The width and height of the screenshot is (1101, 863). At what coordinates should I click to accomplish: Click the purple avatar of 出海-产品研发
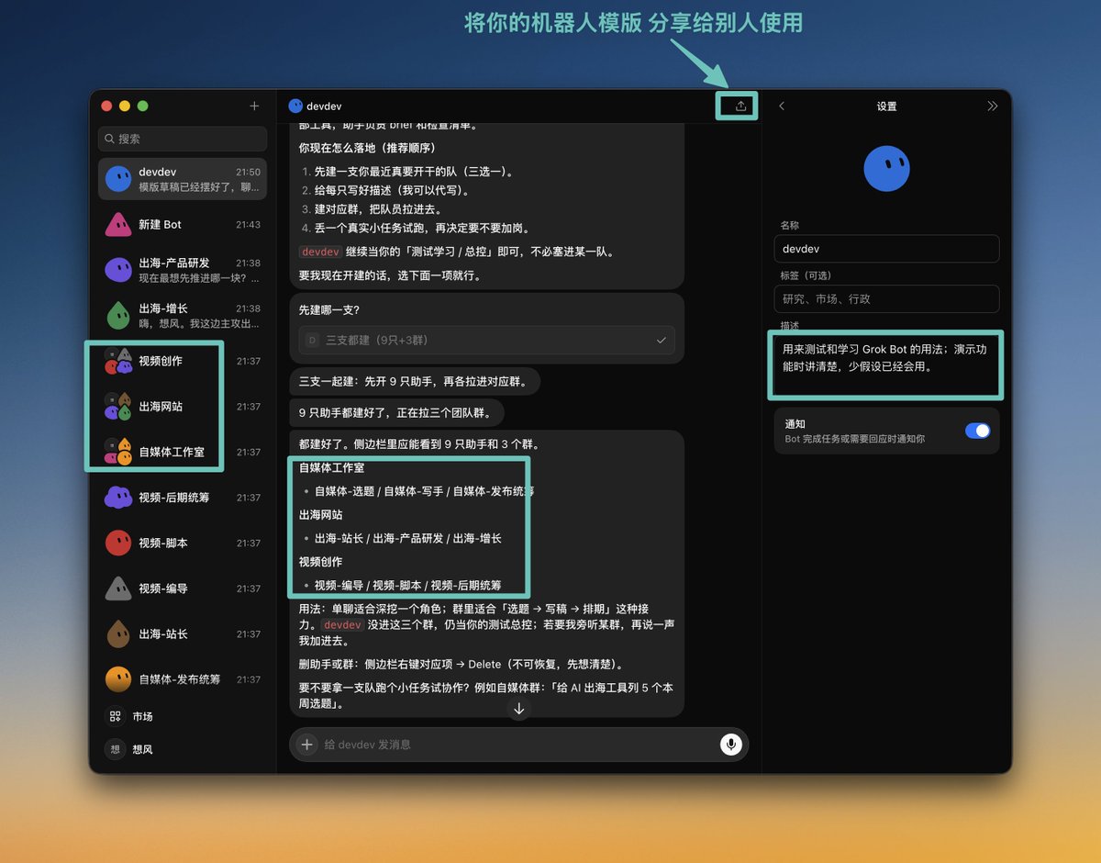118,270
